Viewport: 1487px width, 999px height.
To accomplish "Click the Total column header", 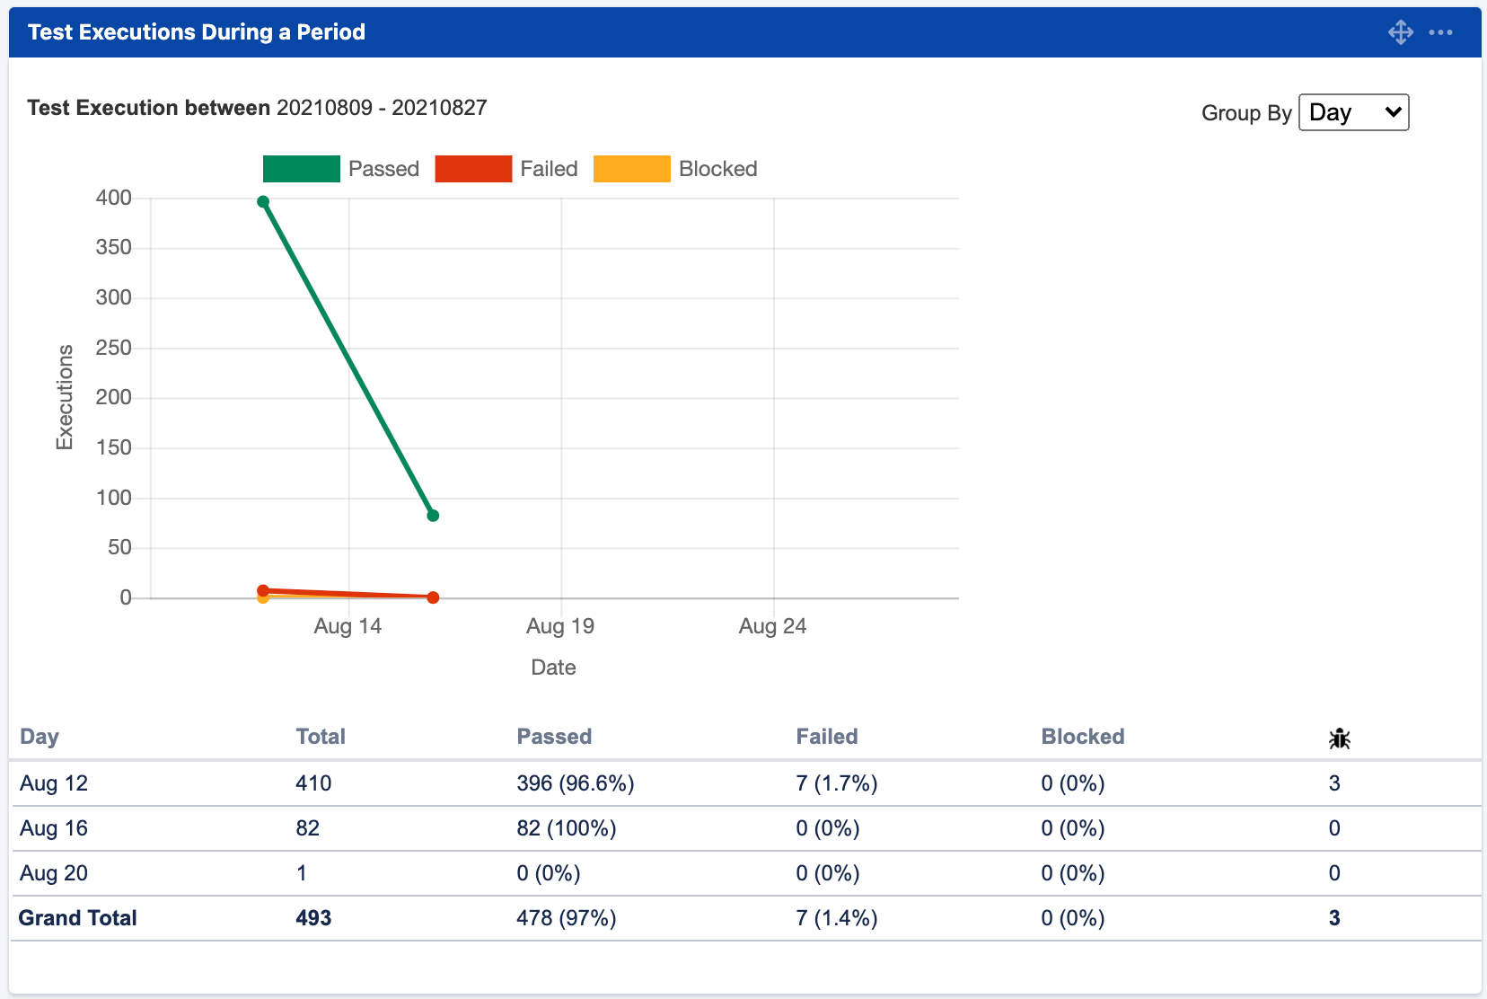I will coord(321,737).
